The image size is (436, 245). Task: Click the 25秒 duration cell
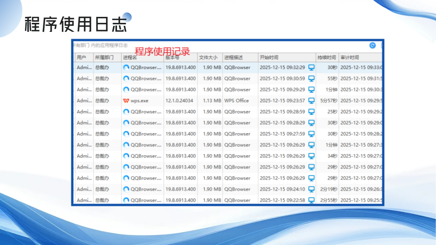[332, 112]
